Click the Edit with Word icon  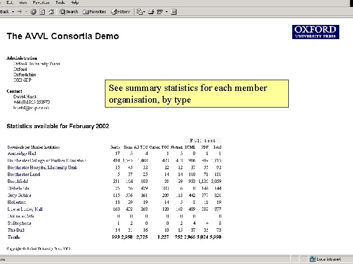point(160,12)
